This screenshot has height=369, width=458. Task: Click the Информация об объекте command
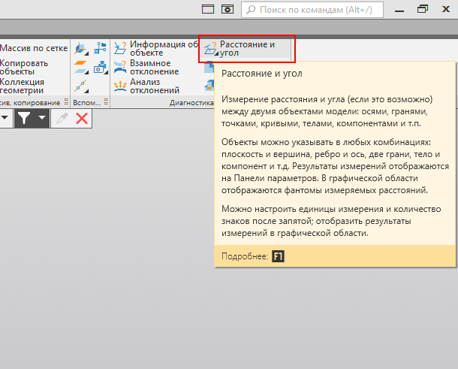click(x=155, y=49)
